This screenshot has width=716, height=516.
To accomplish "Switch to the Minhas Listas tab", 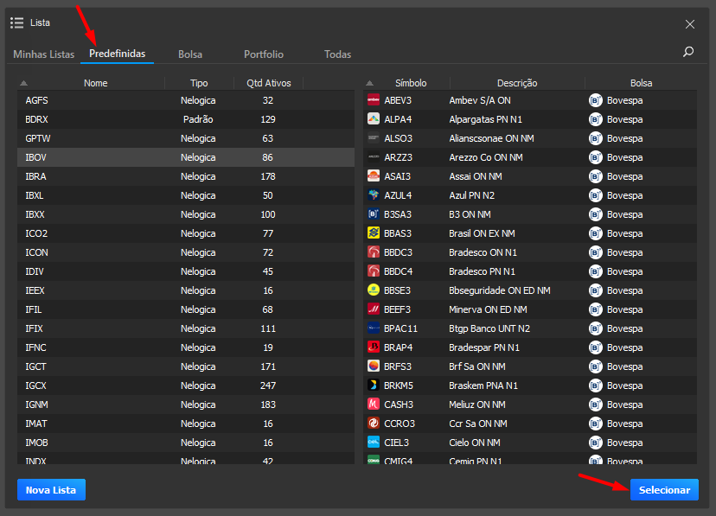I will click(44, 54).
